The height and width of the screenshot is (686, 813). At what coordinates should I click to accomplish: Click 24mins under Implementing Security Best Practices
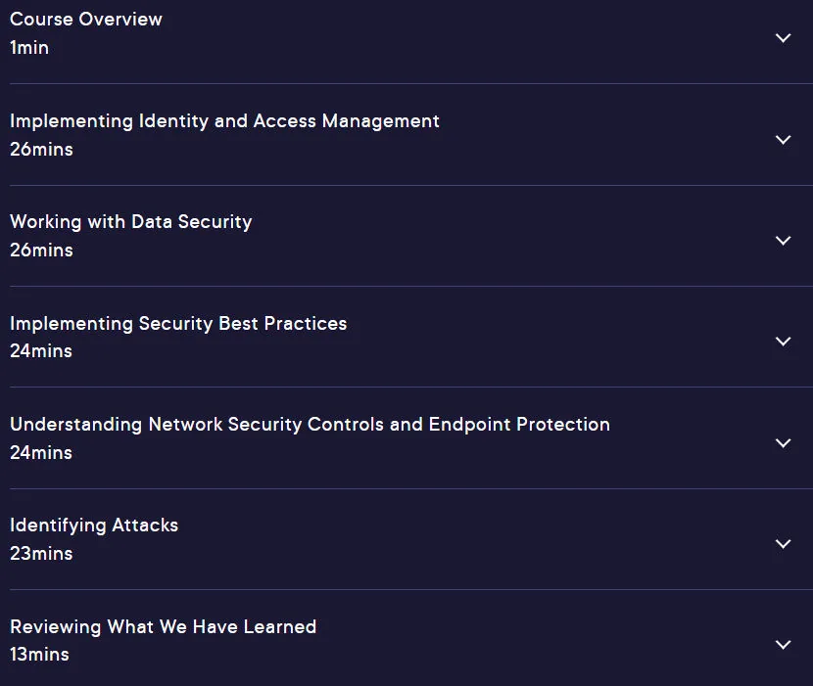click(x=41, y=351)
